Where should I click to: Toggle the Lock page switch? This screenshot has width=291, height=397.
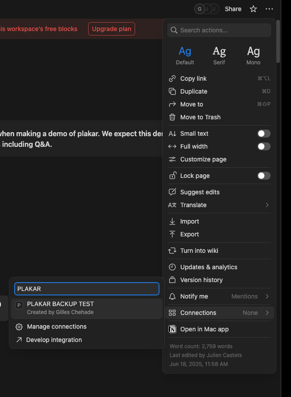click(264, 176)
